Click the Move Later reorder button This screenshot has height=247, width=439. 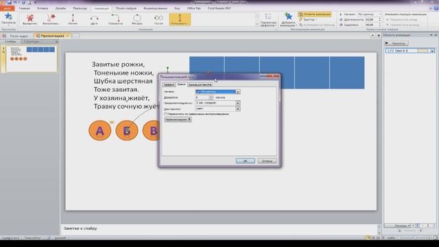coord(403,25)
